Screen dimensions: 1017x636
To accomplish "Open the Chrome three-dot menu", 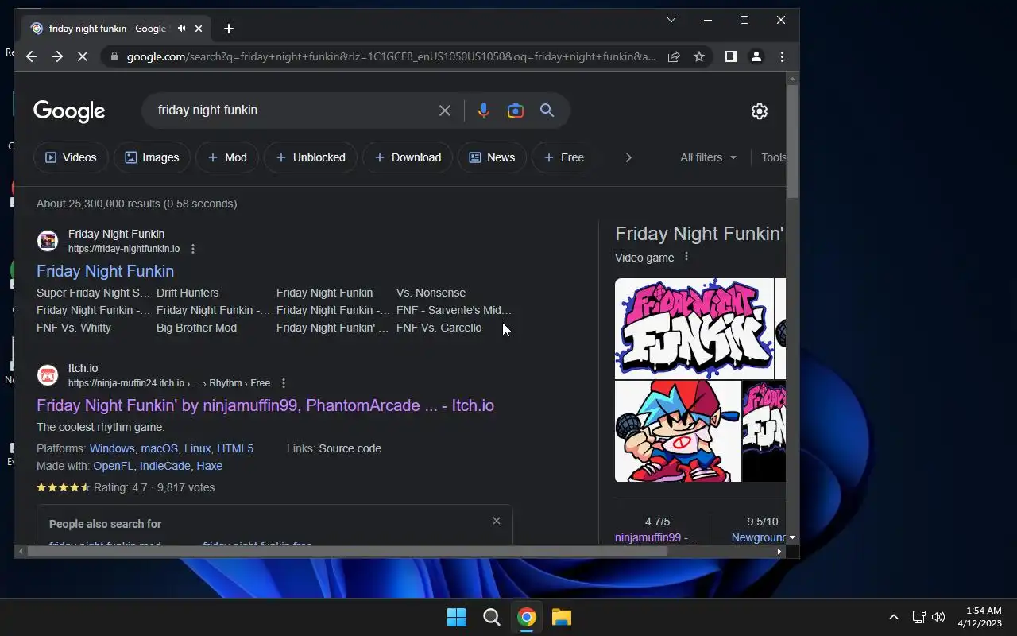I will click(782, 56).
